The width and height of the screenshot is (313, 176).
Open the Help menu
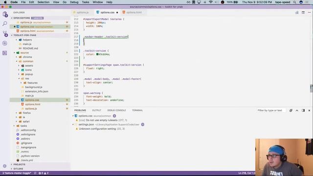point(109,2)
